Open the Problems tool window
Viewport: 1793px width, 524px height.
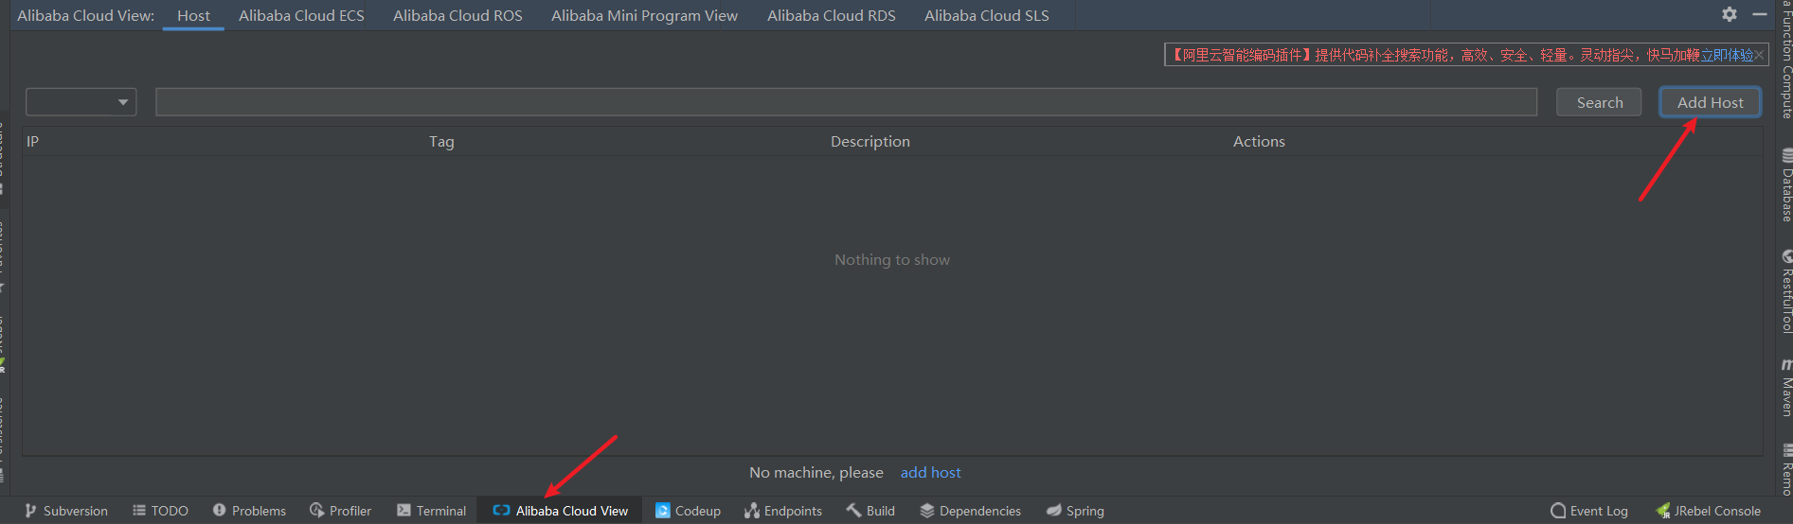click(x=249, y=511)
